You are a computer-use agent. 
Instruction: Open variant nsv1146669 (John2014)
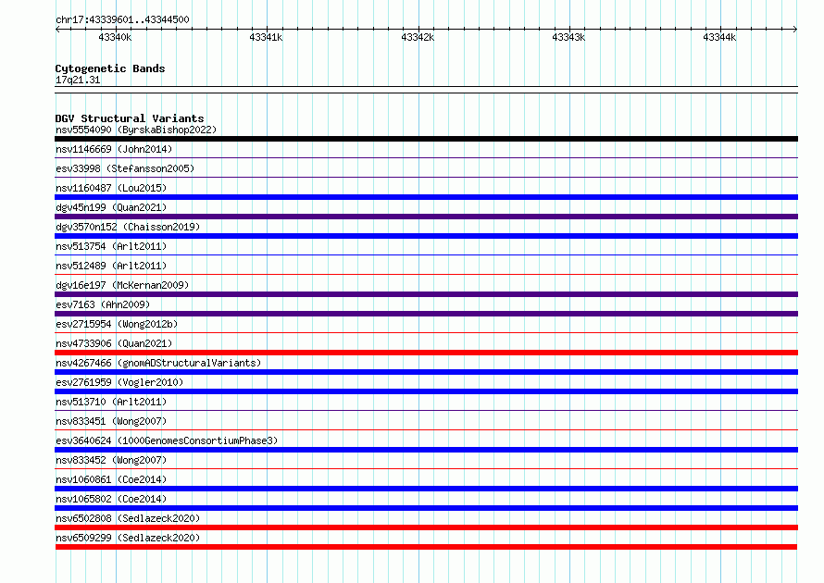(114, 149)
